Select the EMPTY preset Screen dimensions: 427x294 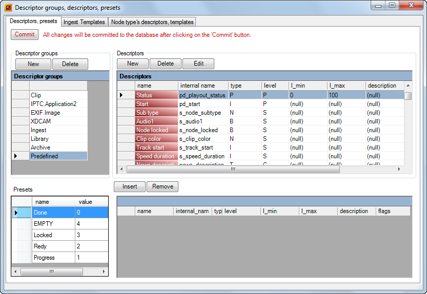pyautogui.click(x=54, y=224)
